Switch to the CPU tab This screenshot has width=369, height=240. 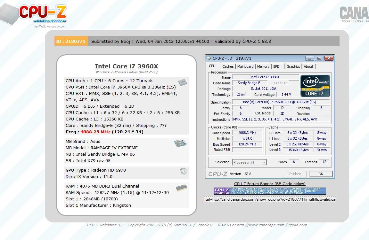[212, 66]
